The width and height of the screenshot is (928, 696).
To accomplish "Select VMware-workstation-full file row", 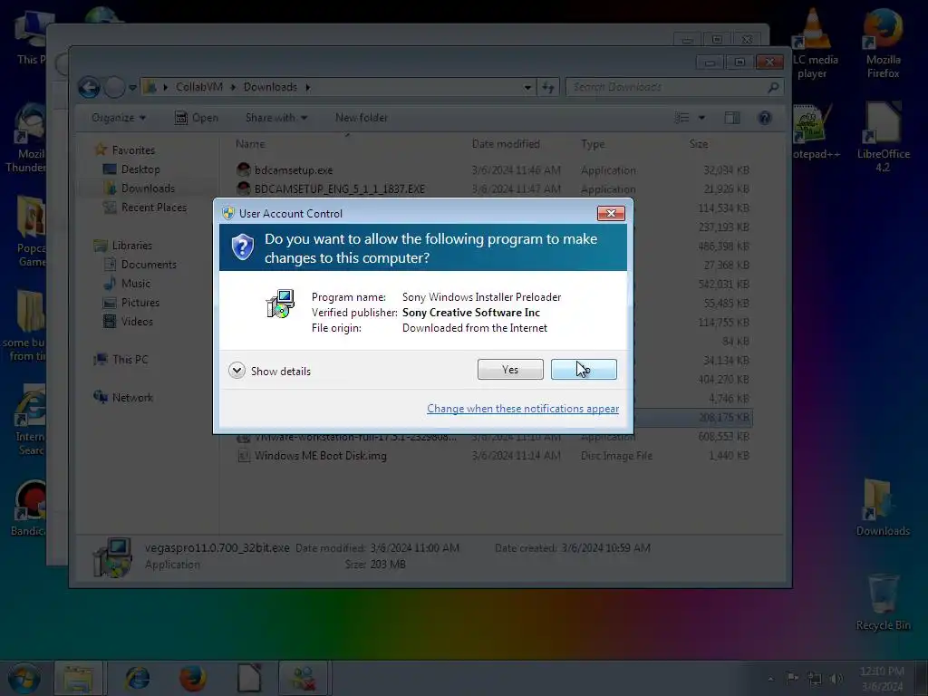I will coord(494,438).
